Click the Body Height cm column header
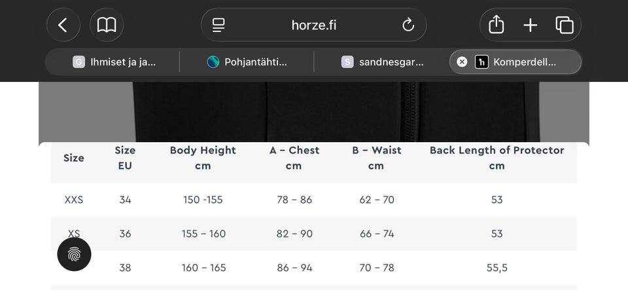 pos(203,158)
